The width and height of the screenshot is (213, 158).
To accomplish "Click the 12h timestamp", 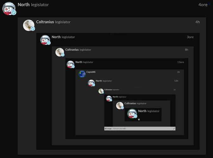I will click(176, 81).
